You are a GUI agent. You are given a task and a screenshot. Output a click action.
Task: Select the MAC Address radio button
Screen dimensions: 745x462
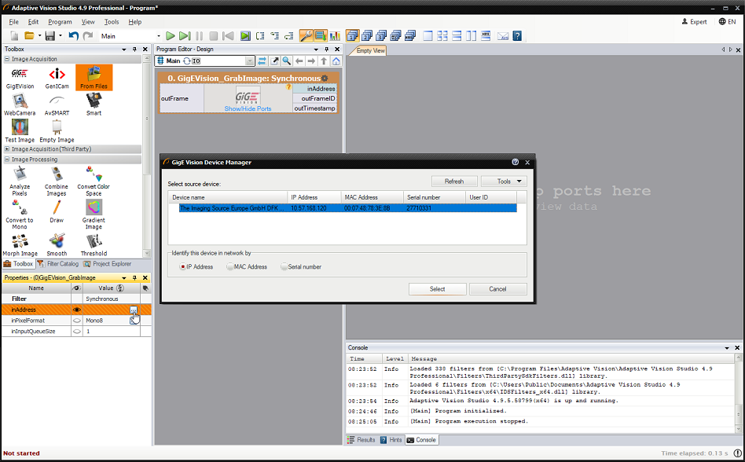click(x=230, y=267)
